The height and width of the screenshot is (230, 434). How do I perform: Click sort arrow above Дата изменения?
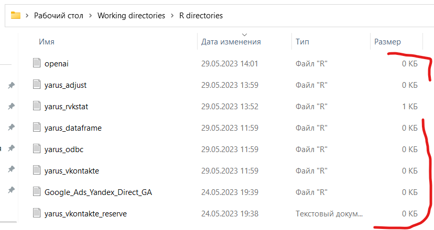click(x=244, y=35)
